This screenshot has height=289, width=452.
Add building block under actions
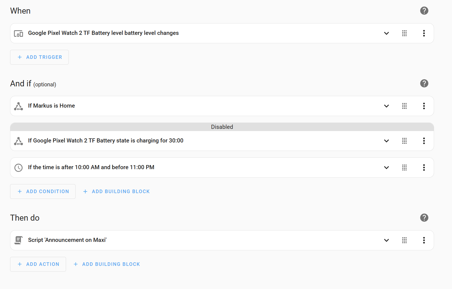pyautogui.click(x=107, y=264)
